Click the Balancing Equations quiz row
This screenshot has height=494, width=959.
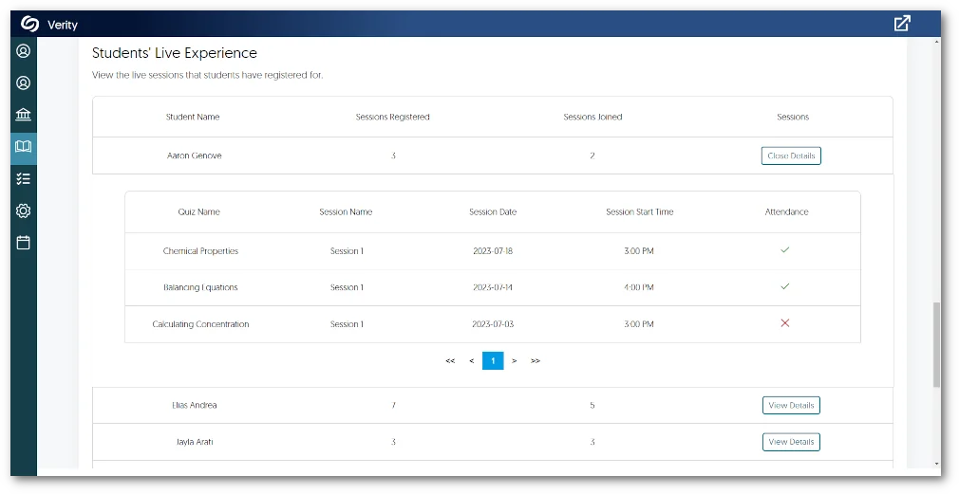(200, 287)
